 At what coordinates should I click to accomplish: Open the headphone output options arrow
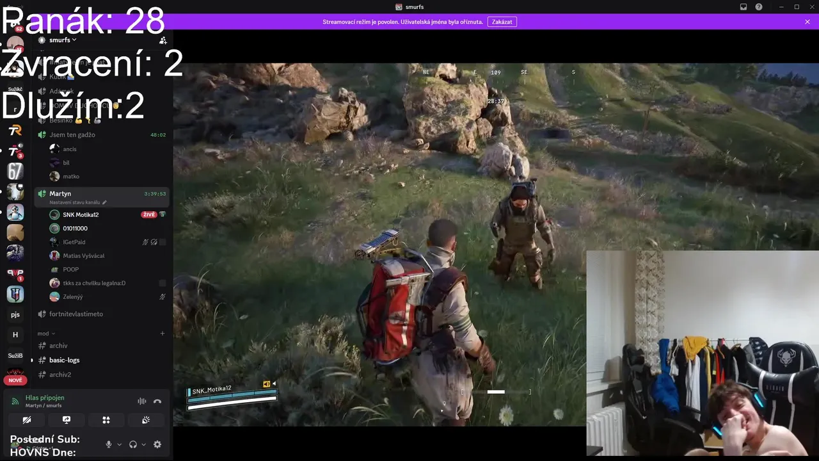143,444
